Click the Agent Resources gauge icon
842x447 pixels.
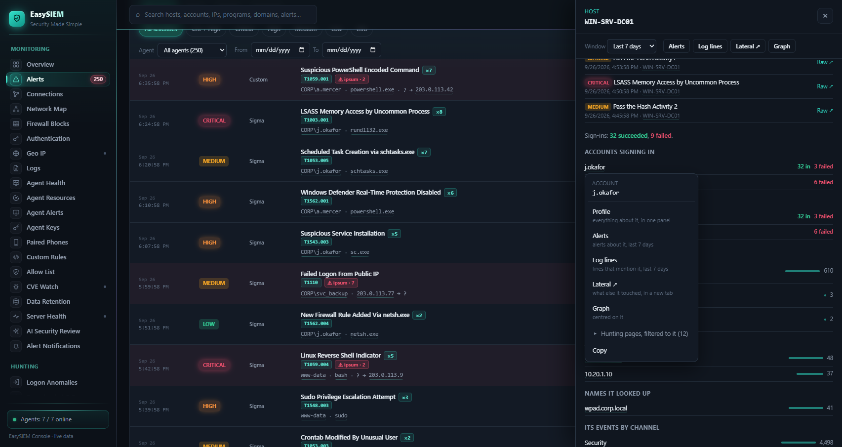(x=16, y=198)
